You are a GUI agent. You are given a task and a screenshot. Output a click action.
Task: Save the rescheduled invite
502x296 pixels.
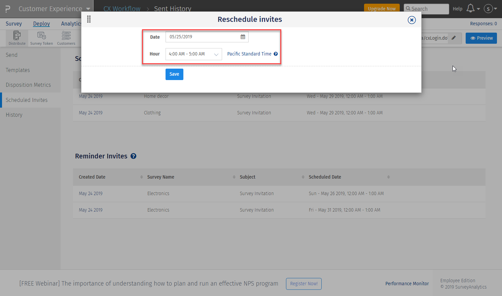click(x=174, y=74)
